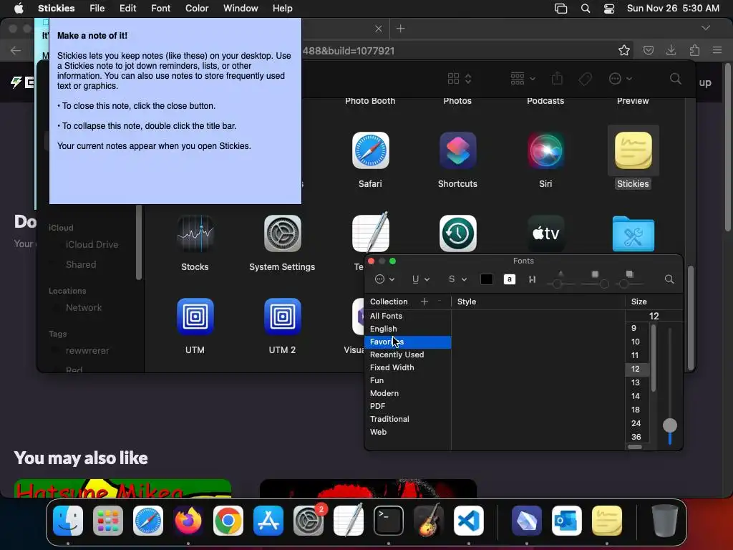
Task: Add a new font collection with plus
Action: (x=424, y=301)
